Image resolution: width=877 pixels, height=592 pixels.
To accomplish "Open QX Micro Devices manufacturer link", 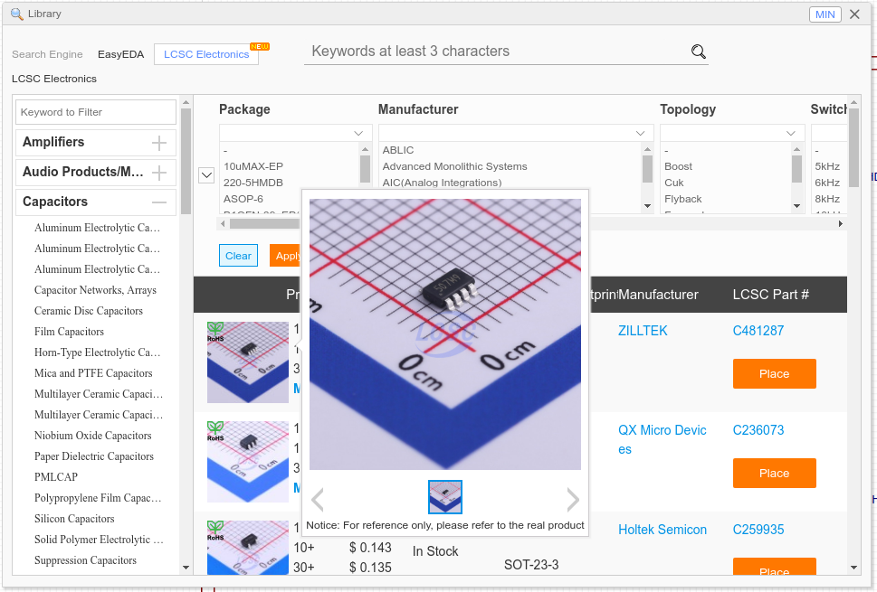I will point(663,439).
